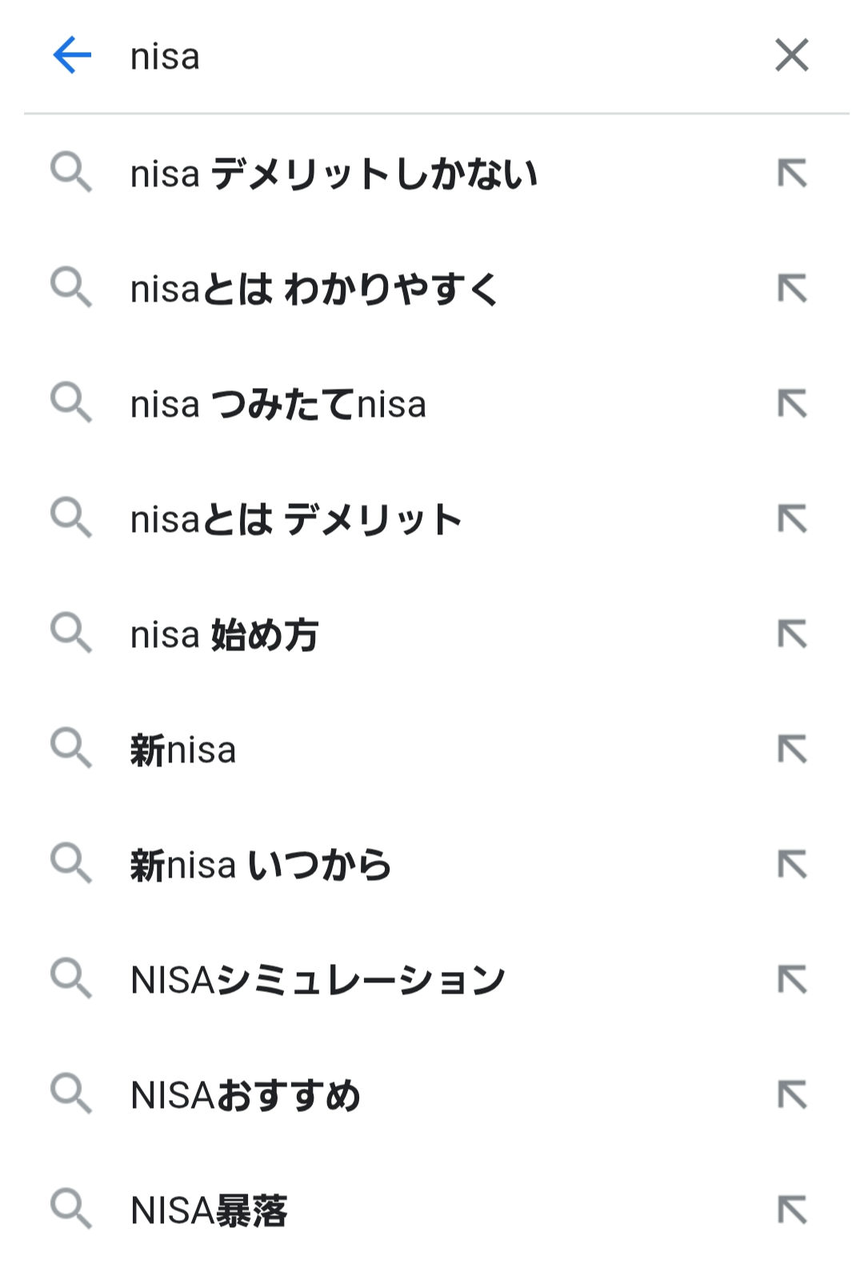This screenshot has height=1276, width=864.
Task: Choose 'nisa つみたてnisa' from suggestions
Action: pos(278,405)
